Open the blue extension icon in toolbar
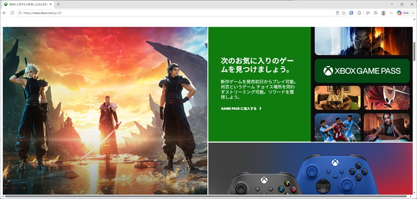The width and height of the screenshot is (417, 199). point(351,13)
